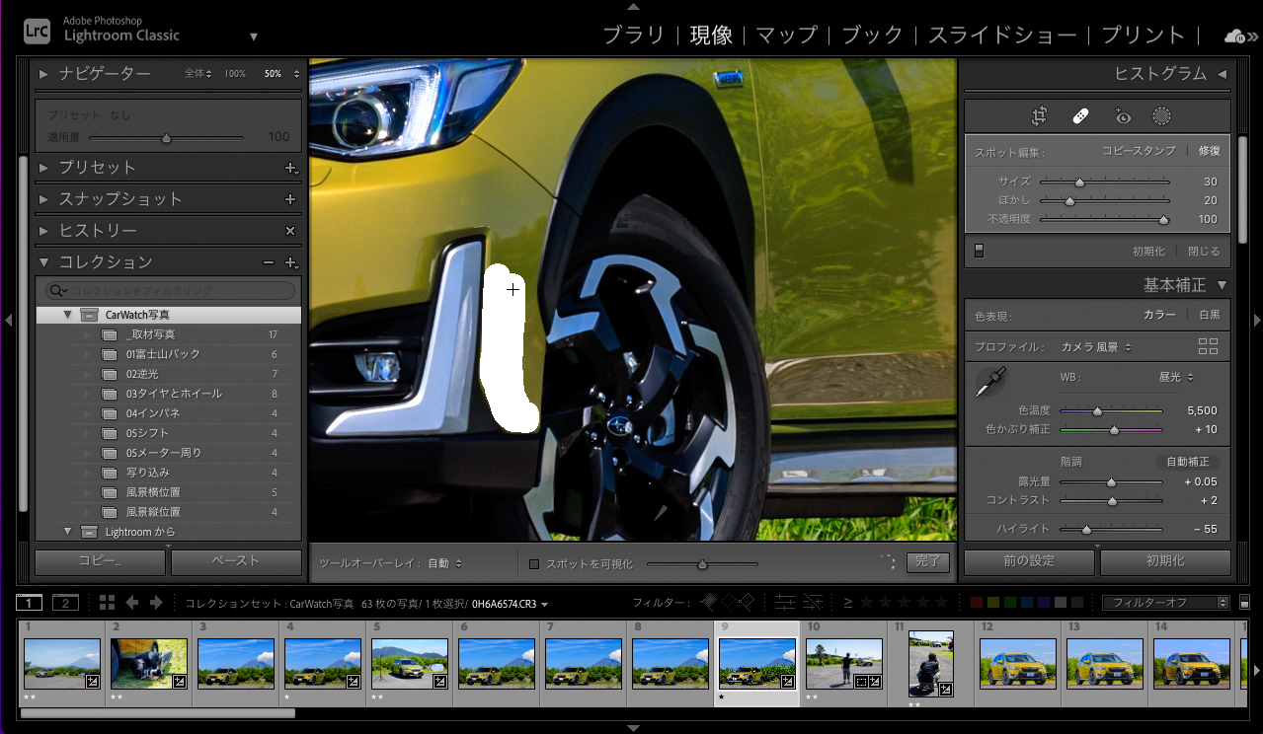Viewport: 1263px width, 734px height.
Task: Open the Masking tool
Action: click(1162, 116)
